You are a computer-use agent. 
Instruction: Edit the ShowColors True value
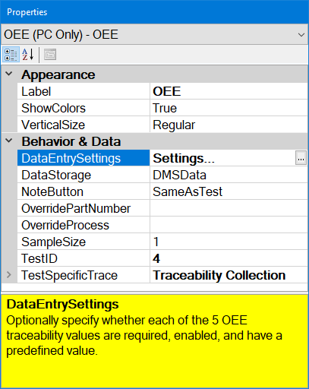click(229, 108)
